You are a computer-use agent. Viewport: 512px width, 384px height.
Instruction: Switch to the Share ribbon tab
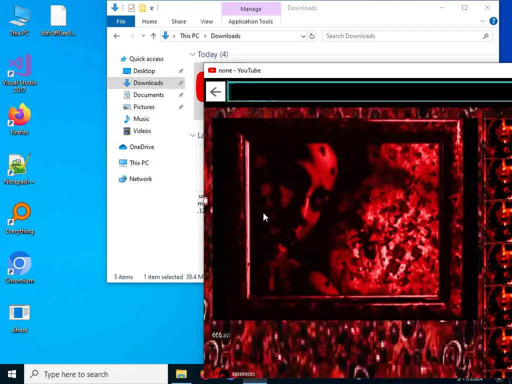(x=178, y=21)
